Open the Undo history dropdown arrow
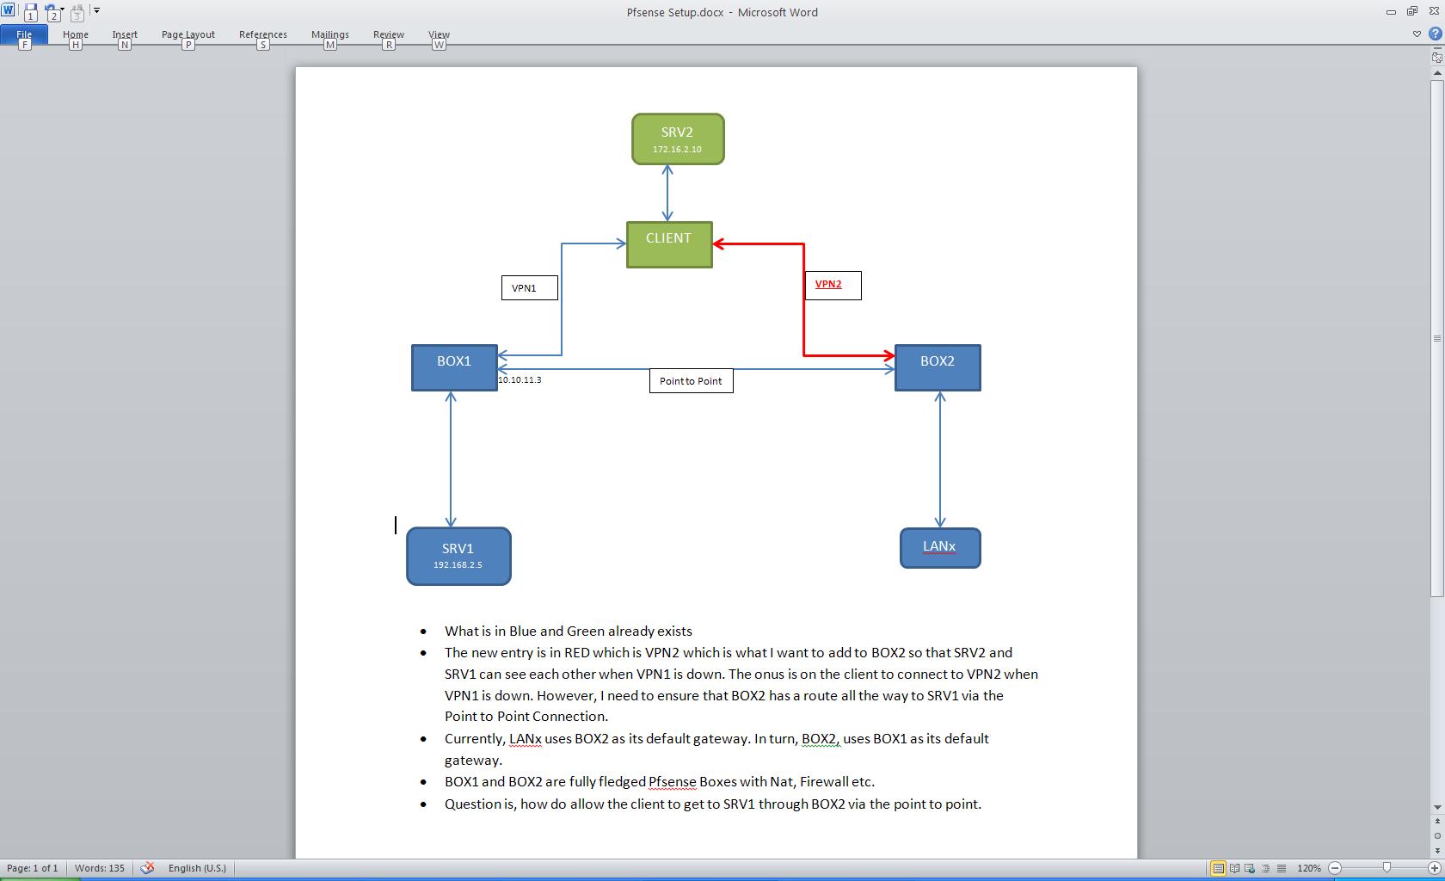 pyautogui.click(x=62, y=10)
